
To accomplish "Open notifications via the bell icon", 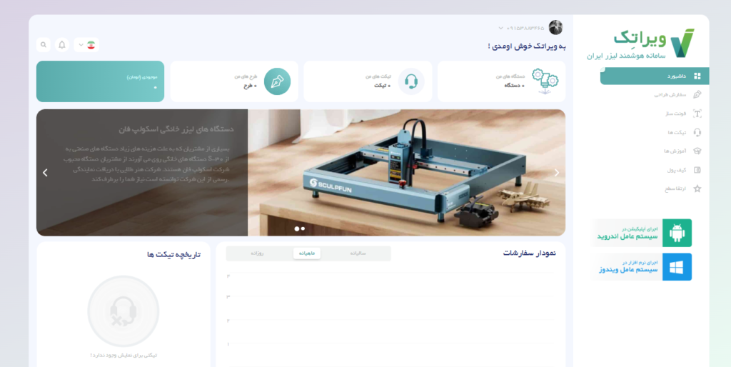I will [62, 45].
